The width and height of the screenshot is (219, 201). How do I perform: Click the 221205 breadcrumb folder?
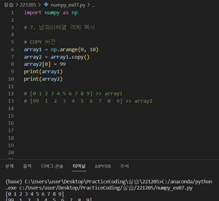click(x=28, y=5)
